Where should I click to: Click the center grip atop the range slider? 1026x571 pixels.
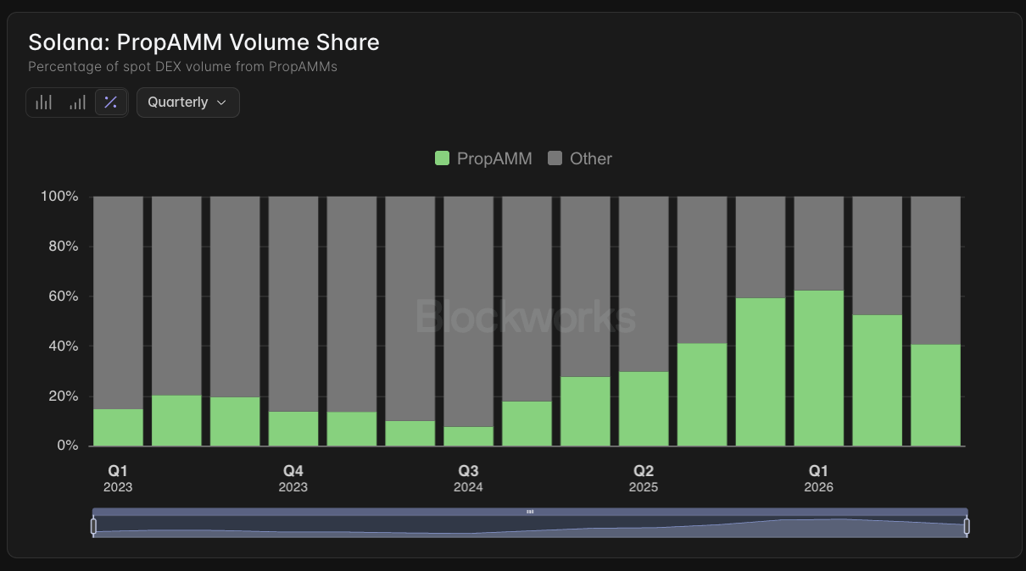[x=530, y=512]
